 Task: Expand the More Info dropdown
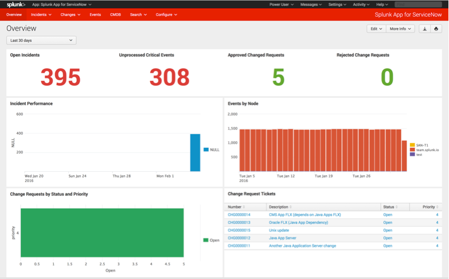(400, 29)
